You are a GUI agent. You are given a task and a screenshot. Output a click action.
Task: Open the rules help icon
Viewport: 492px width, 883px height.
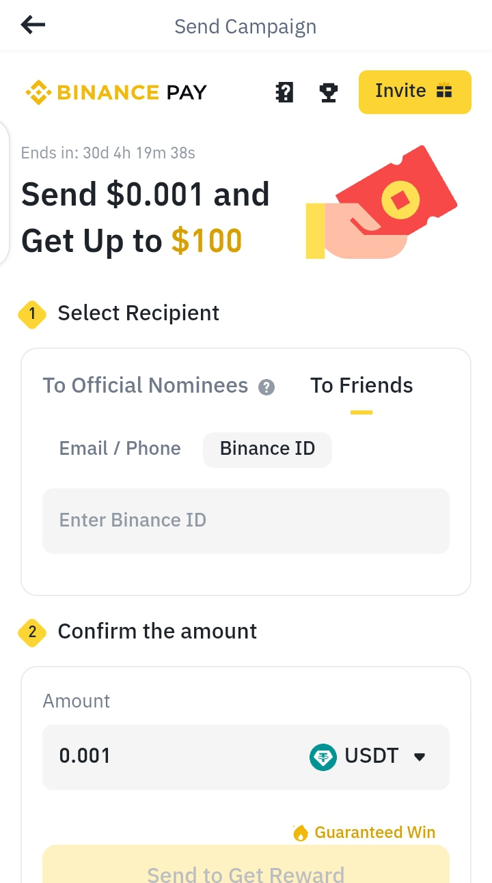[x=284, y=92]
